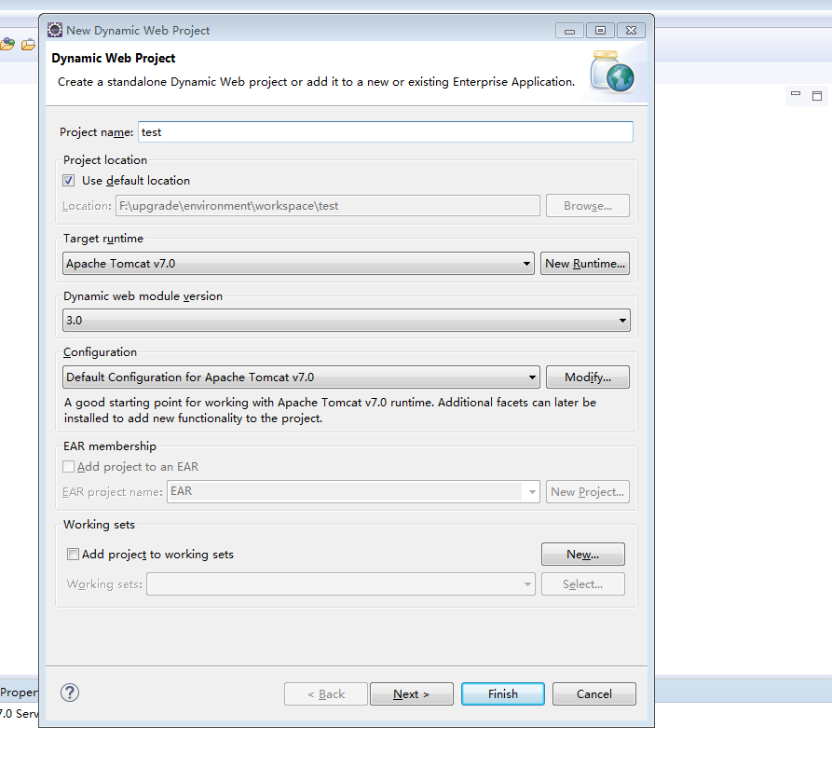Close the dialog with the X button

(631, 30)
